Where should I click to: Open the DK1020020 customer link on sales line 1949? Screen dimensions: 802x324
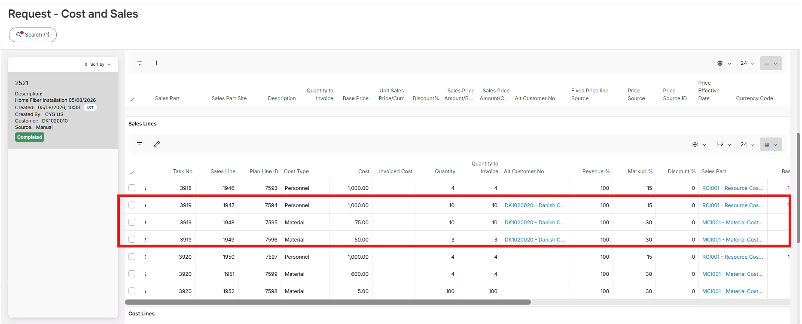(535, 240)
